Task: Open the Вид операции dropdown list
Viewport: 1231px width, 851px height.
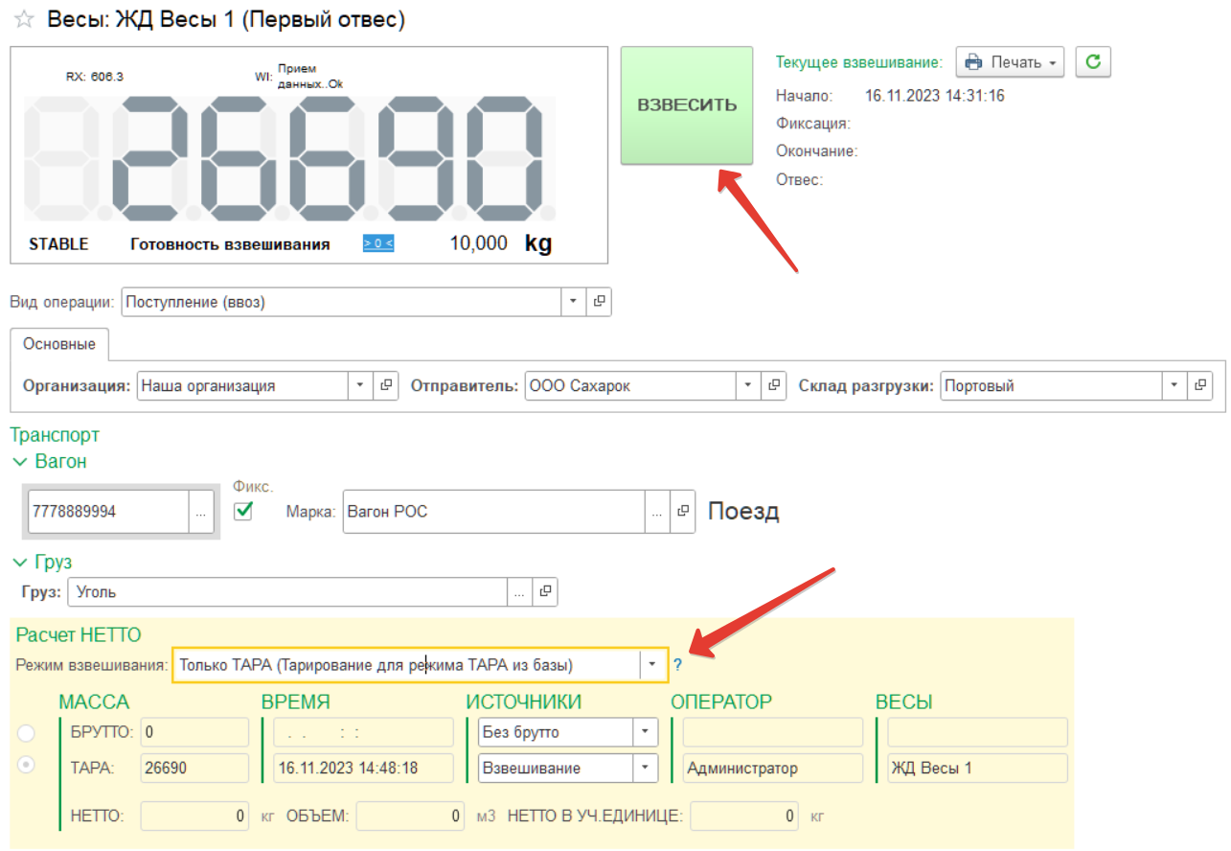Action: (x=573, y=301)
